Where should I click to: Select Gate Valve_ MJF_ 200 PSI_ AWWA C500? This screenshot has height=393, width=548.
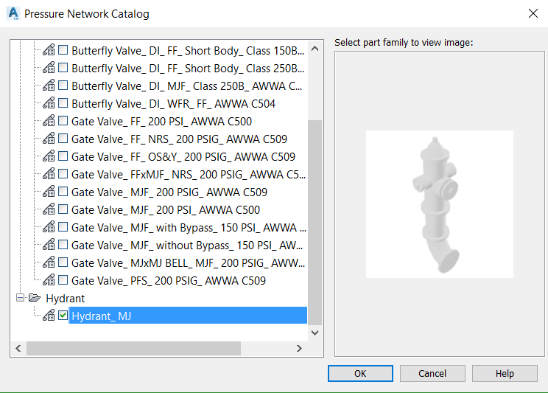[166, 210]
